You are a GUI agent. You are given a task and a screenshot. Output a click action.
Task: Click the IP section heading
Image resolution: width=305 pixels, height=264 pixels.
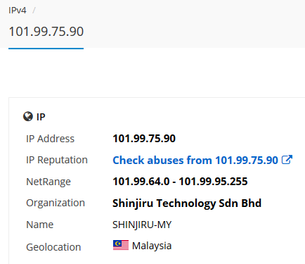(41, 117)
